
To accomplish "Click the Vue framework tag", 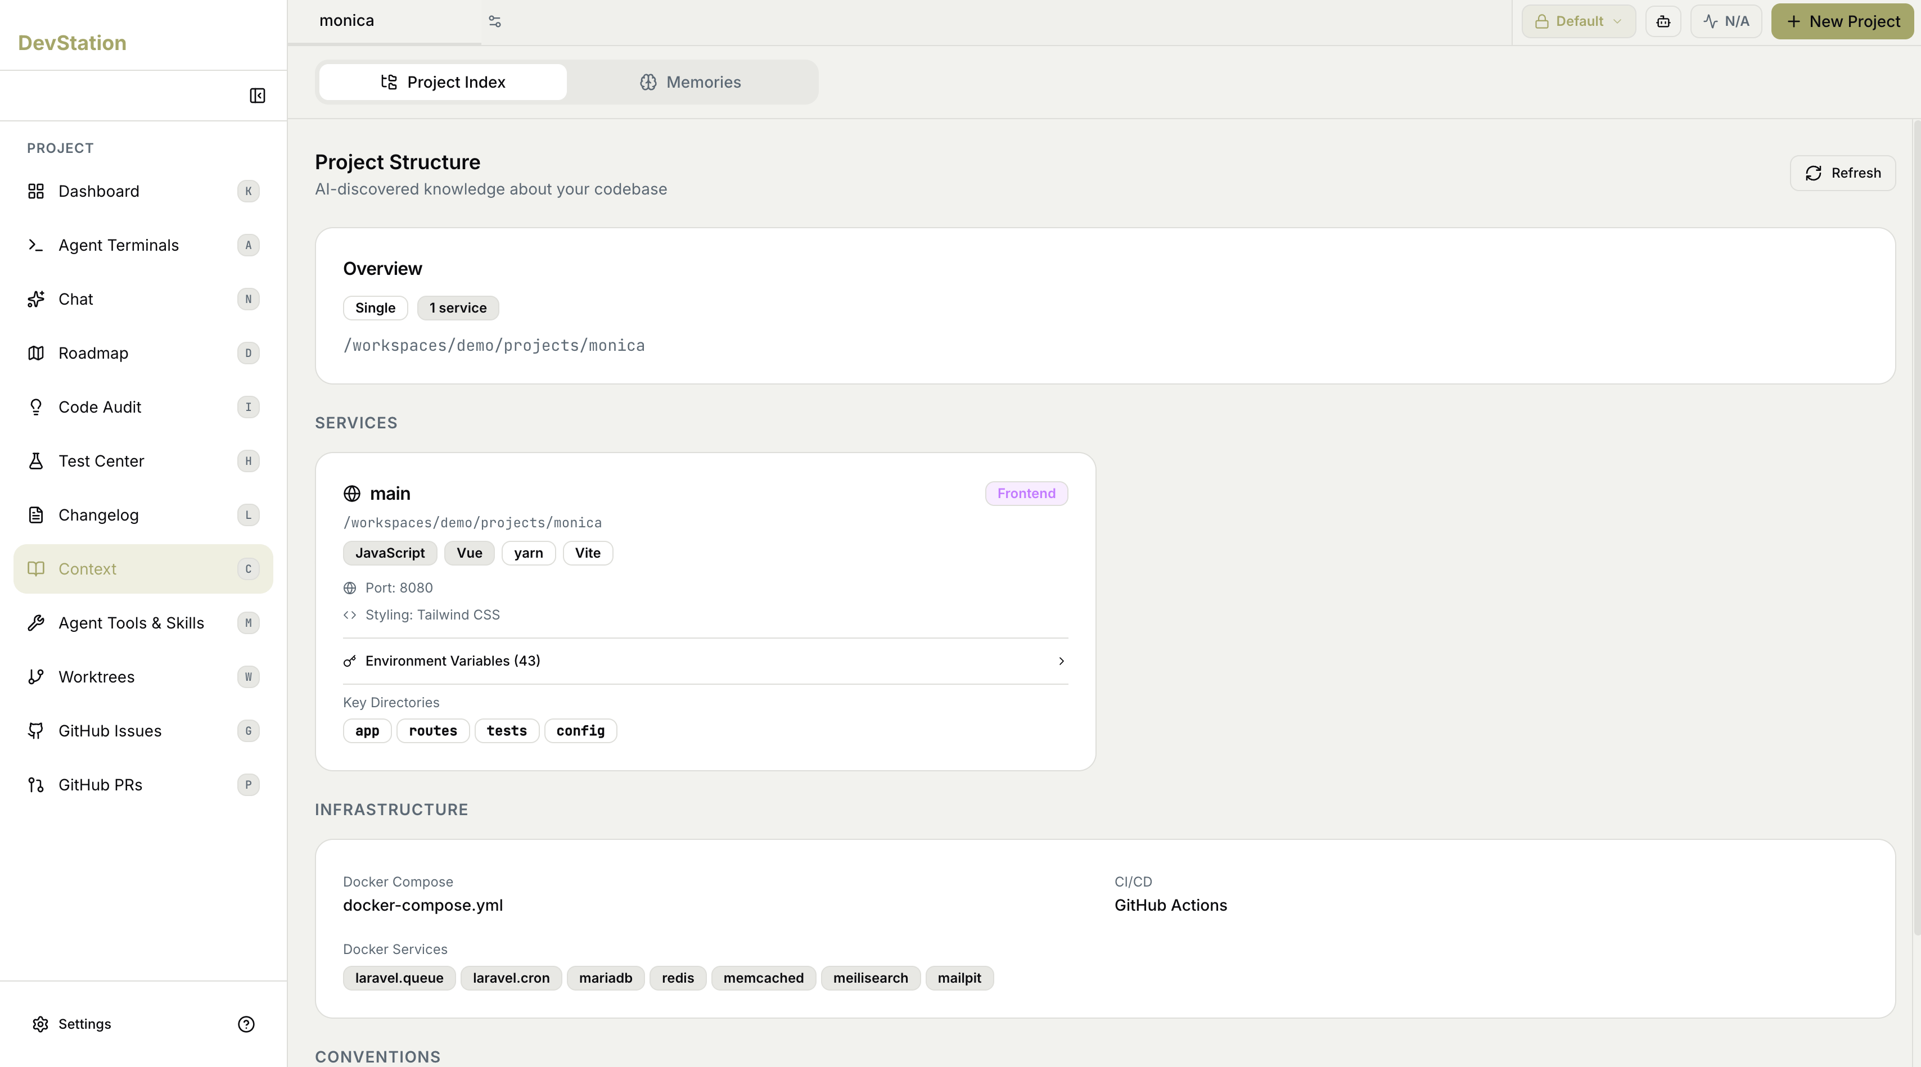I will click(x=469, y=553).
